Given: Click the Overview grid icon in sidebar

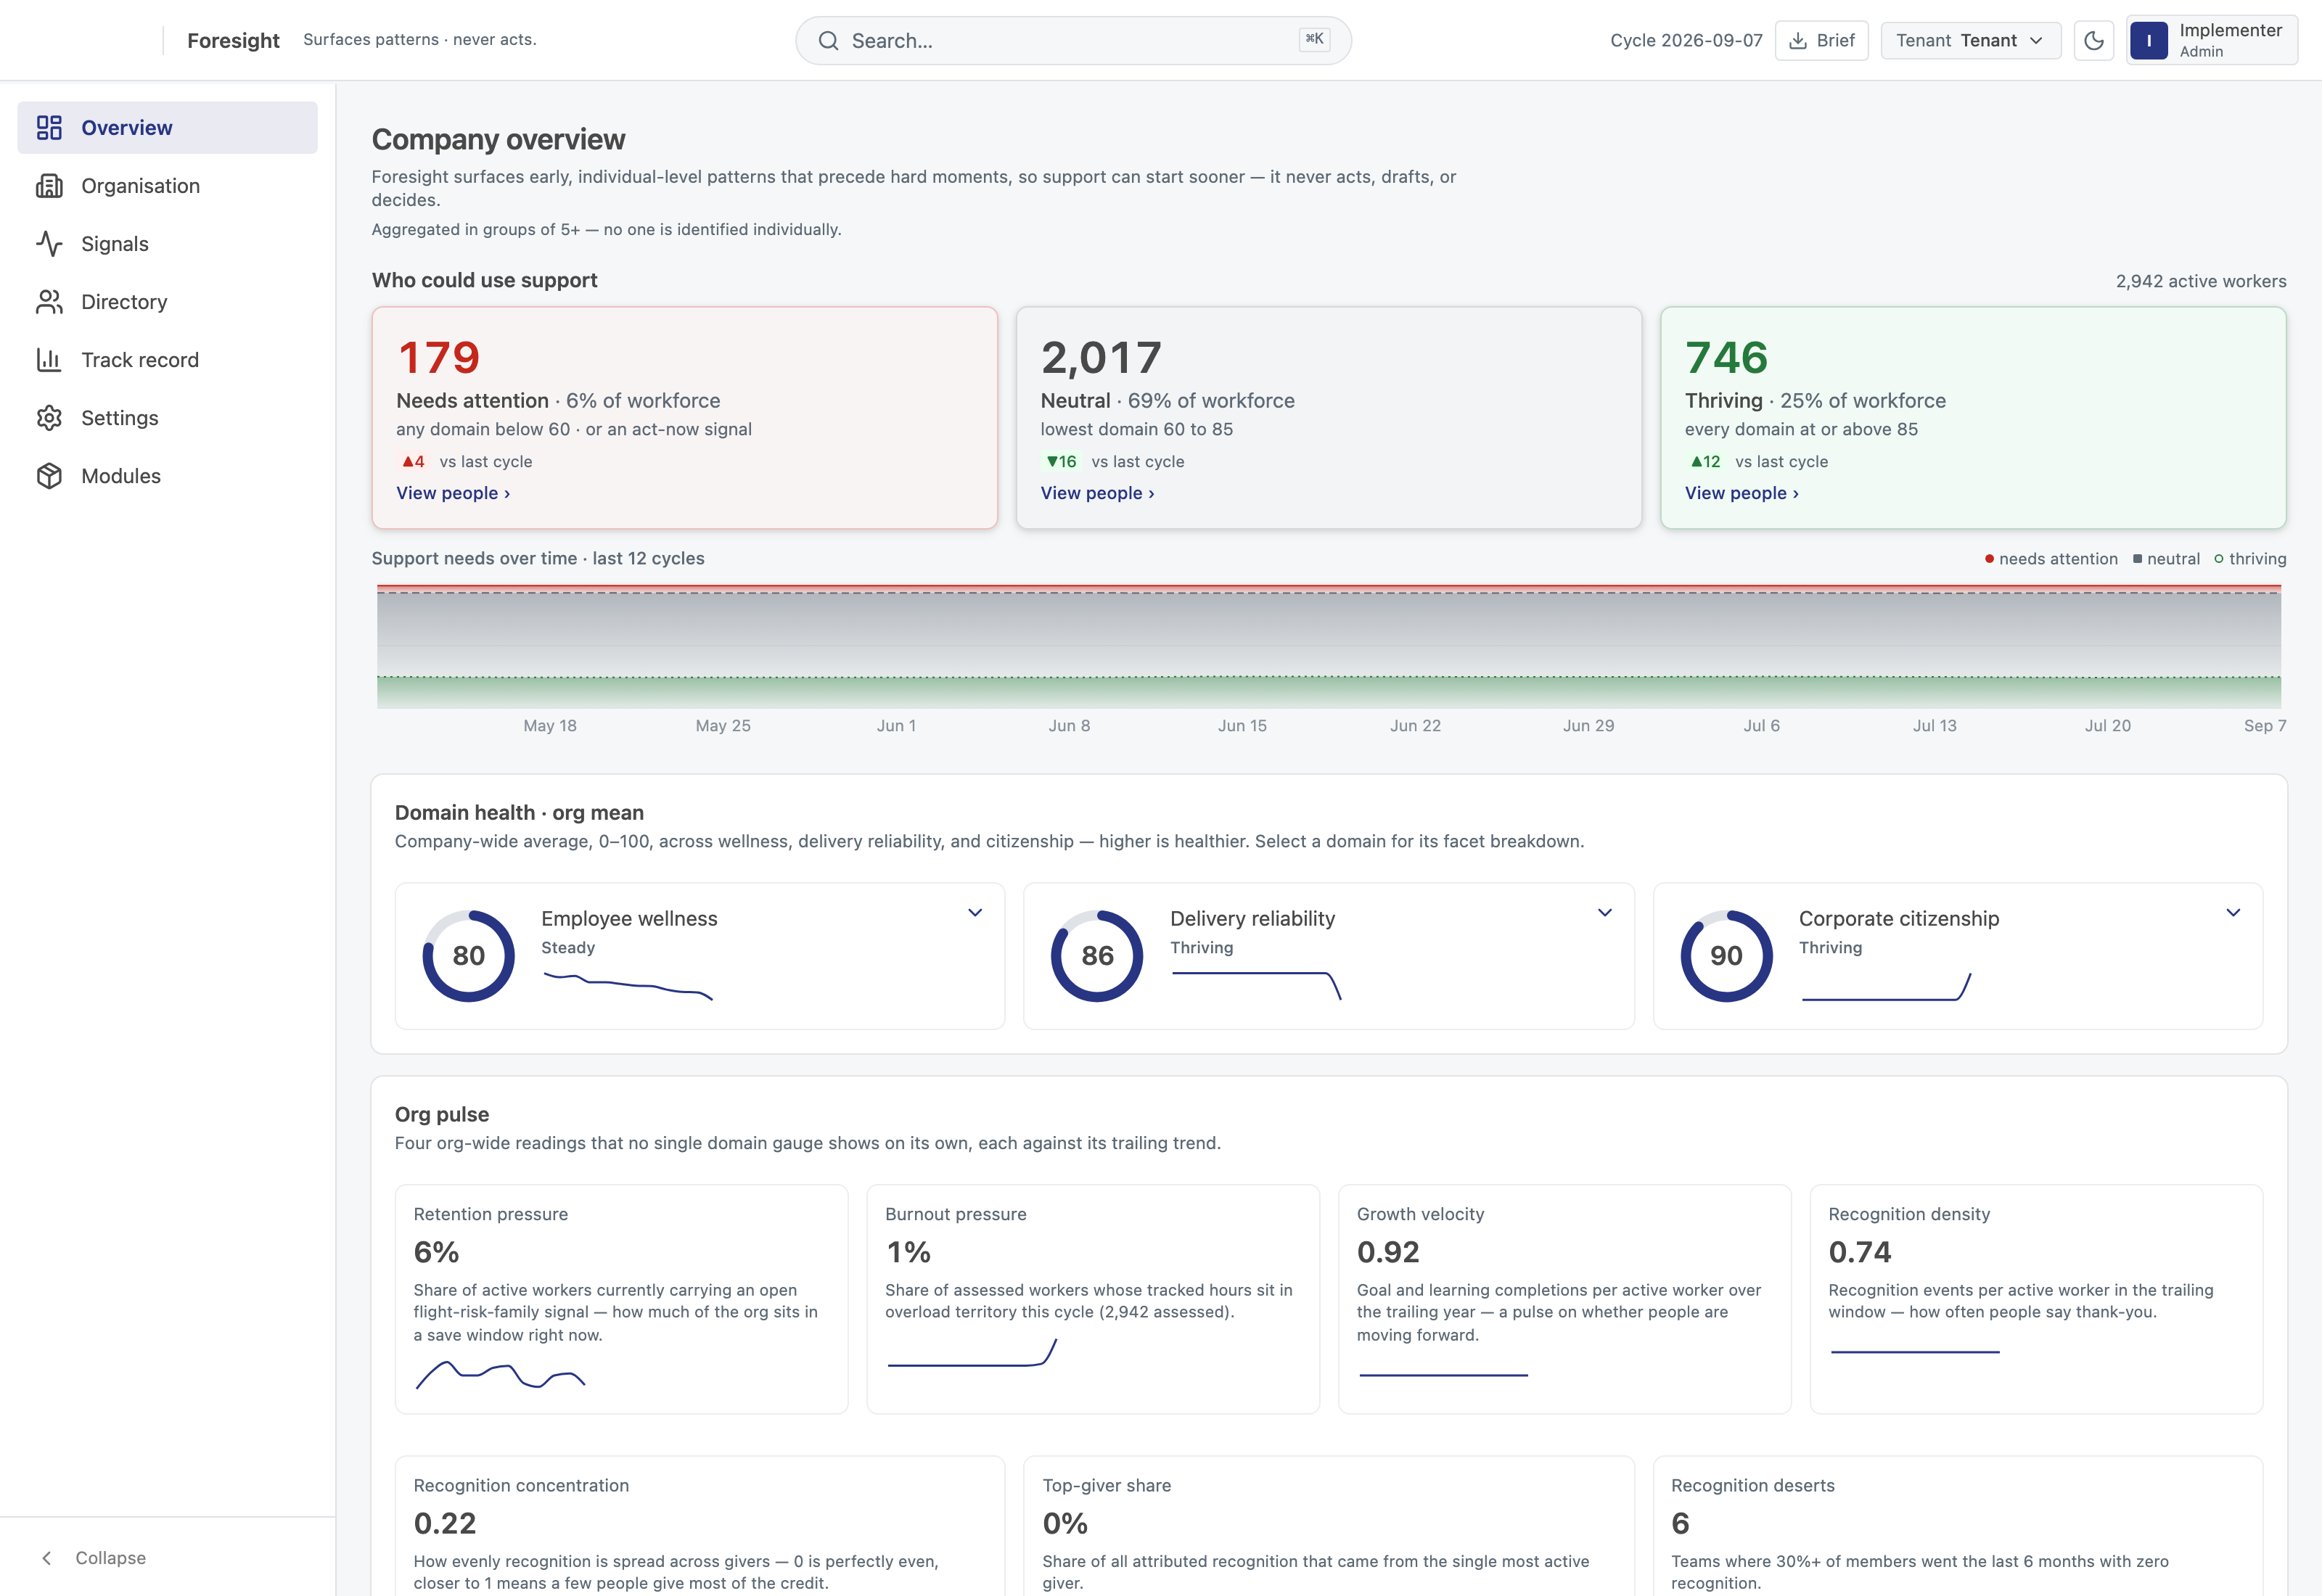Looking at the screenshot, I should click(x=49, y=128).
